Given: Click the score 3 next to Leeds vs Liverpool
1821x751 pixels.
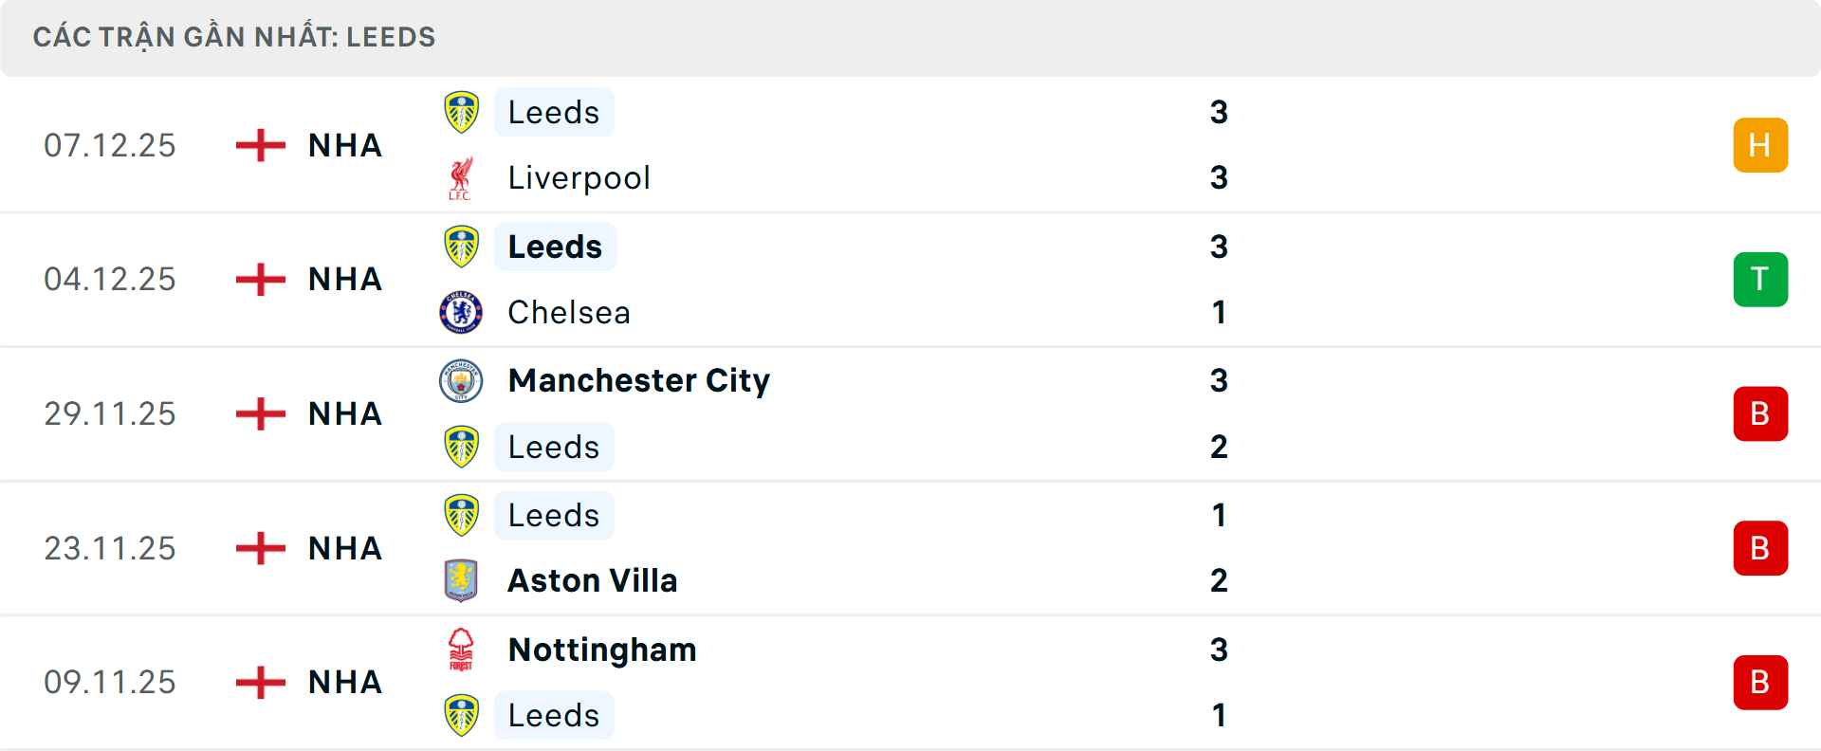Looking at the screenshot, I should [x=1221, y=111].
